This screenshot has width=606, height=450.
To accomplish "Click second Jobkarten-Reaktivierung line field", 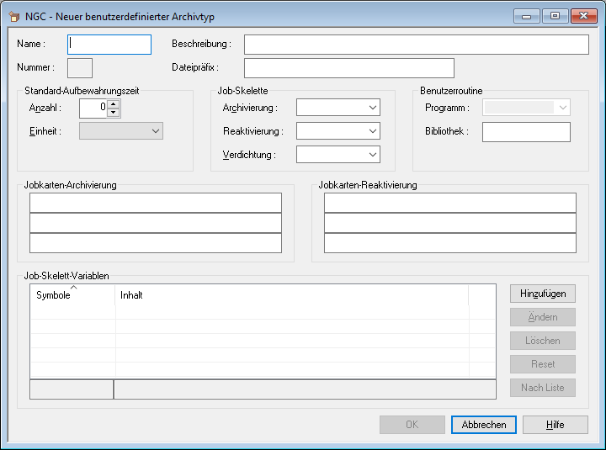I will [450, 223].
